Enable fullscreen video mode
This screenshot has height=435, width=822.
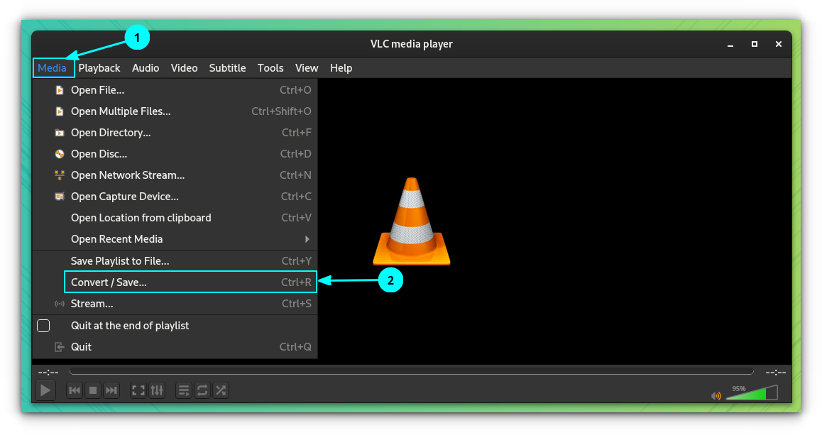138,390
